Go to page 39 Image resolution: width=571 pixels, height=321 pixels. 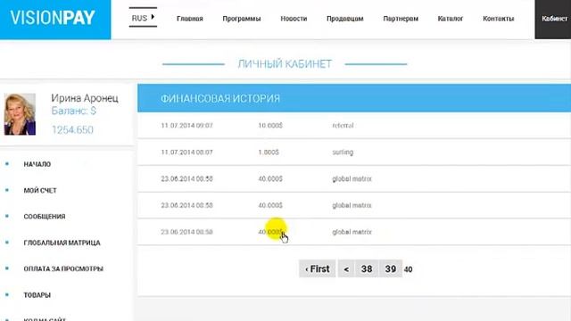pyautogui.click(x=391, y=268)
